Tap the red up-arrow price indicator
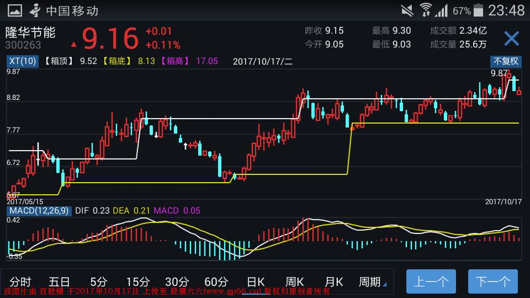 pos(73,44)
